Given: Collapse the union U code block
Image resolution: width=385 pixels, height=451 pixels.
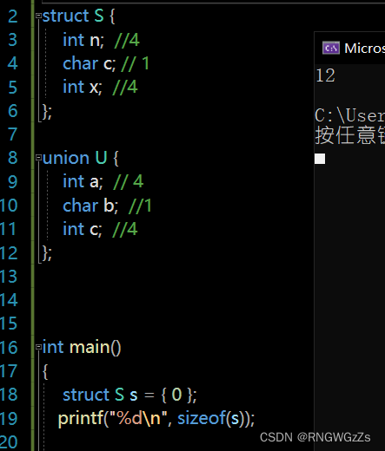Looking at the screenshot, I should click(x=38, y=158).
